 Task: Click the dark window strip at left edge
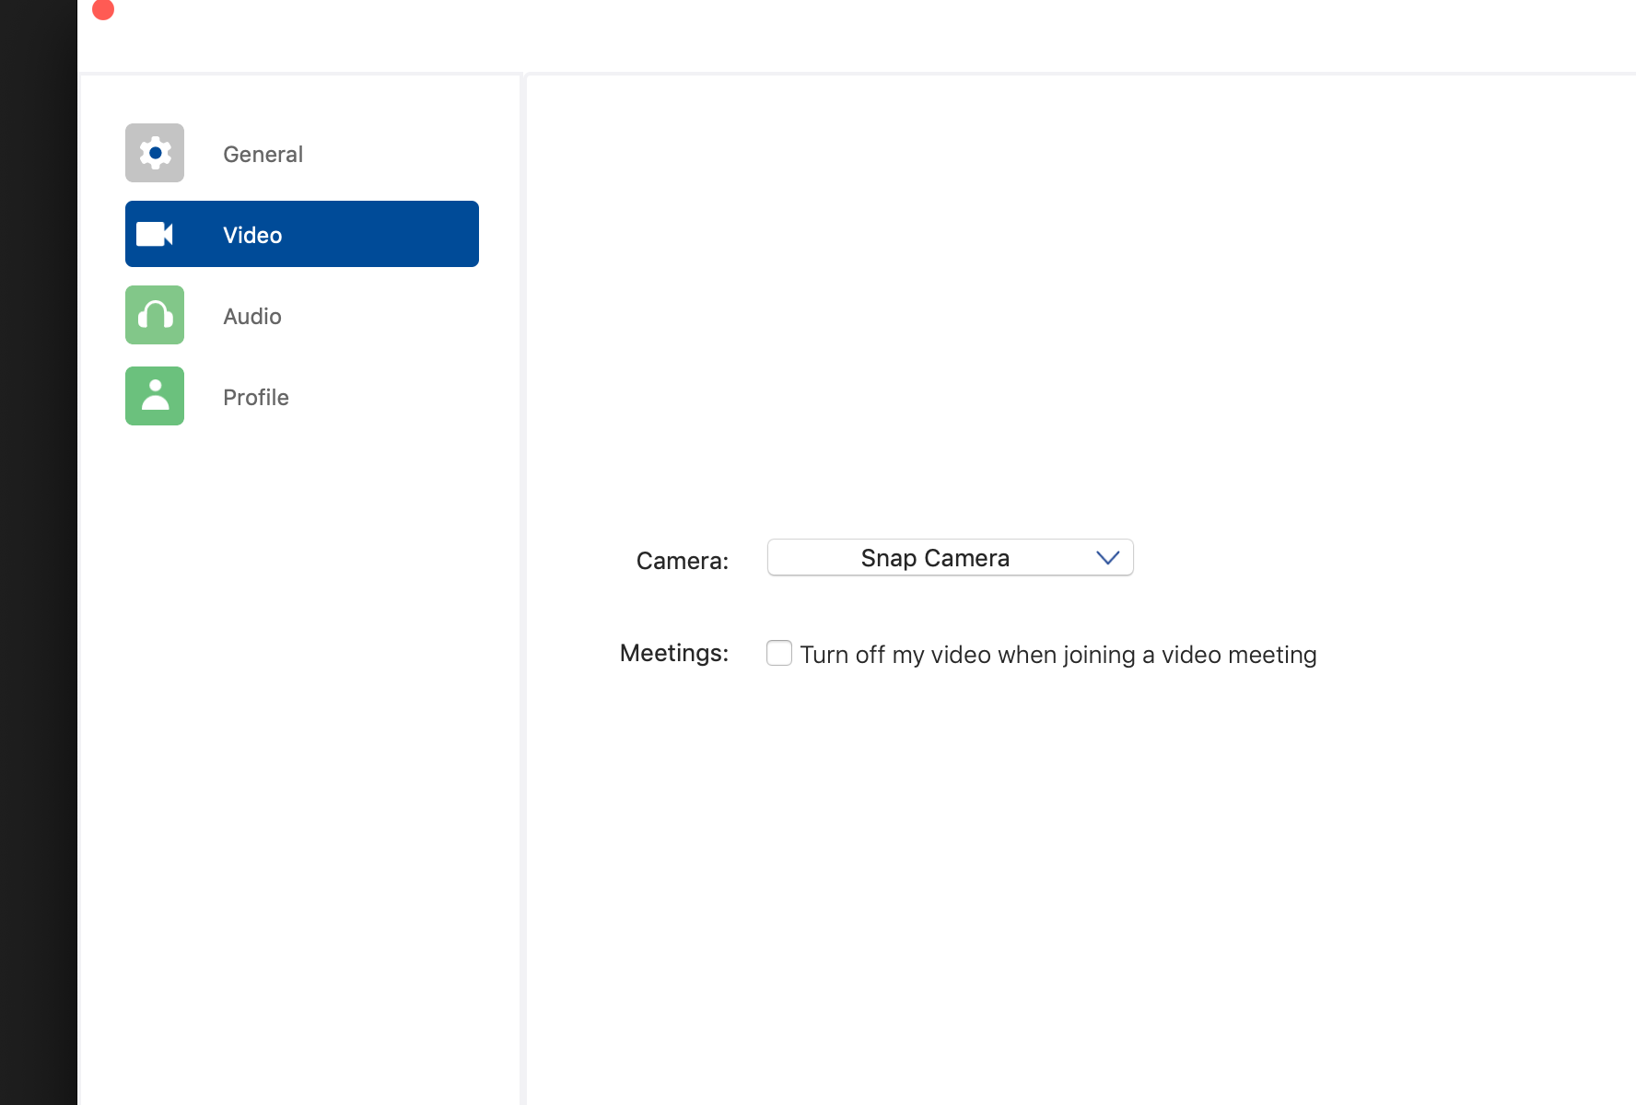pyautogui.click(x=38, y=552)
